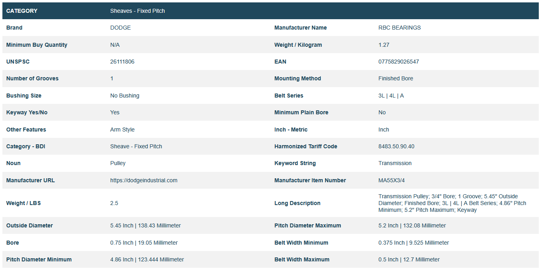Select the Belt Width Maximum value

(409, 259)
